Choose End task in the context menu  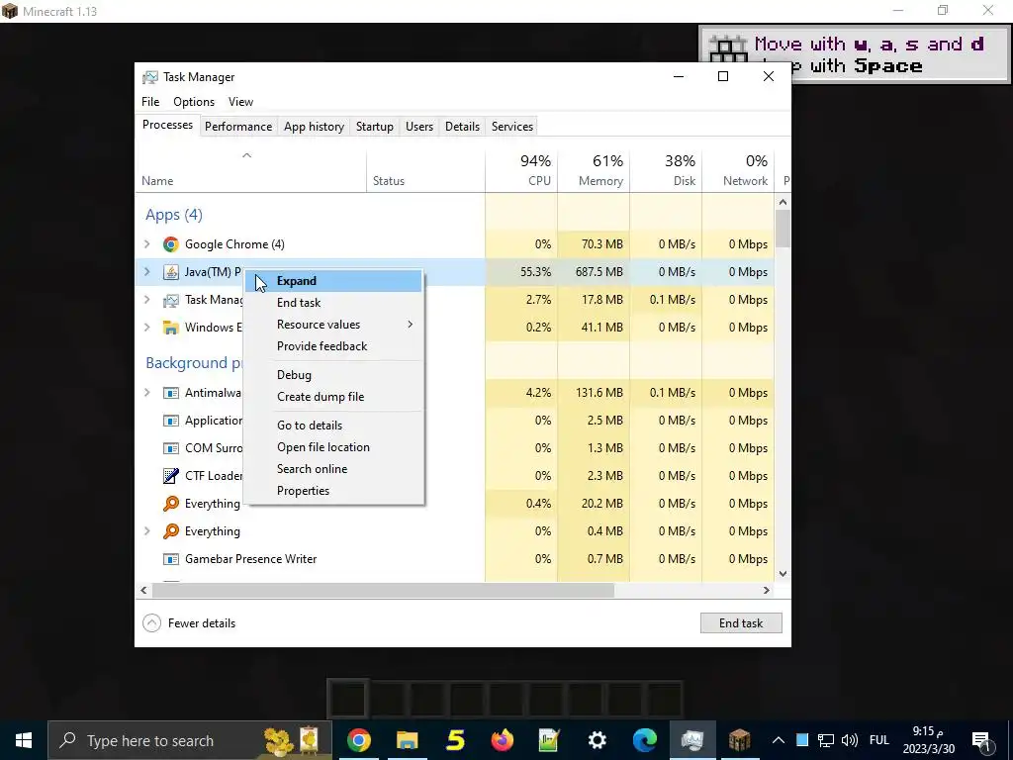point(333,303)
